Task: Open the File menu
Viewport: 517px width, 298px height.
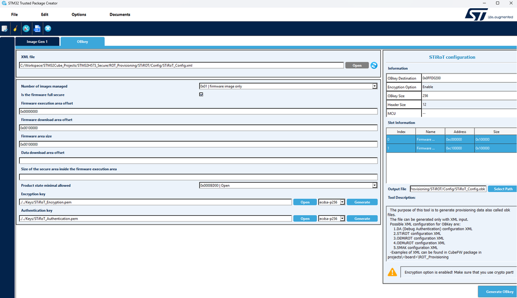Action: click(14, 14)
